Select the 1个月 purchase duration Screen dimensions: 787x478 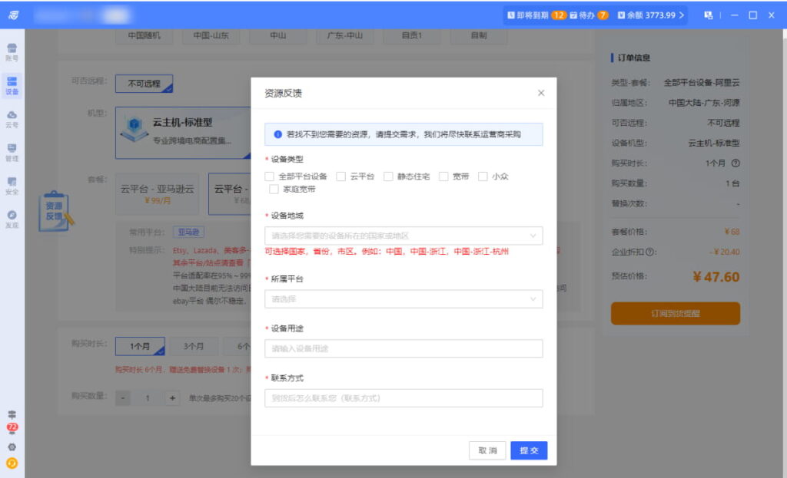coord(140,346)
